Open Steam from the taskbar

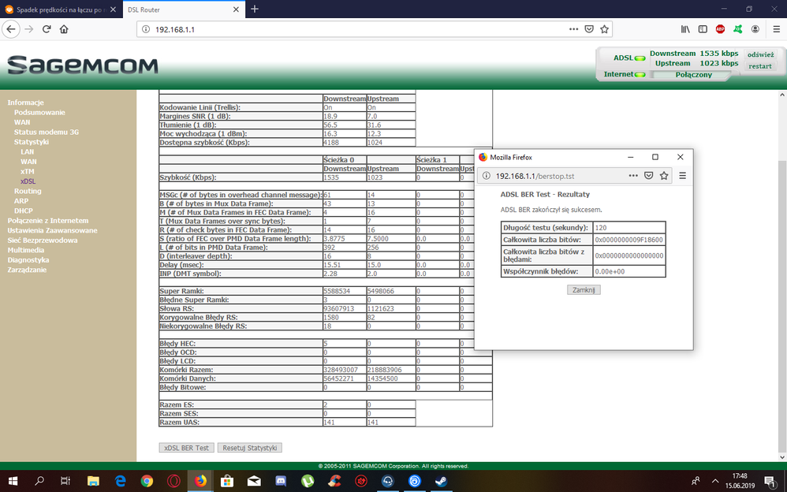click(440, 480)
